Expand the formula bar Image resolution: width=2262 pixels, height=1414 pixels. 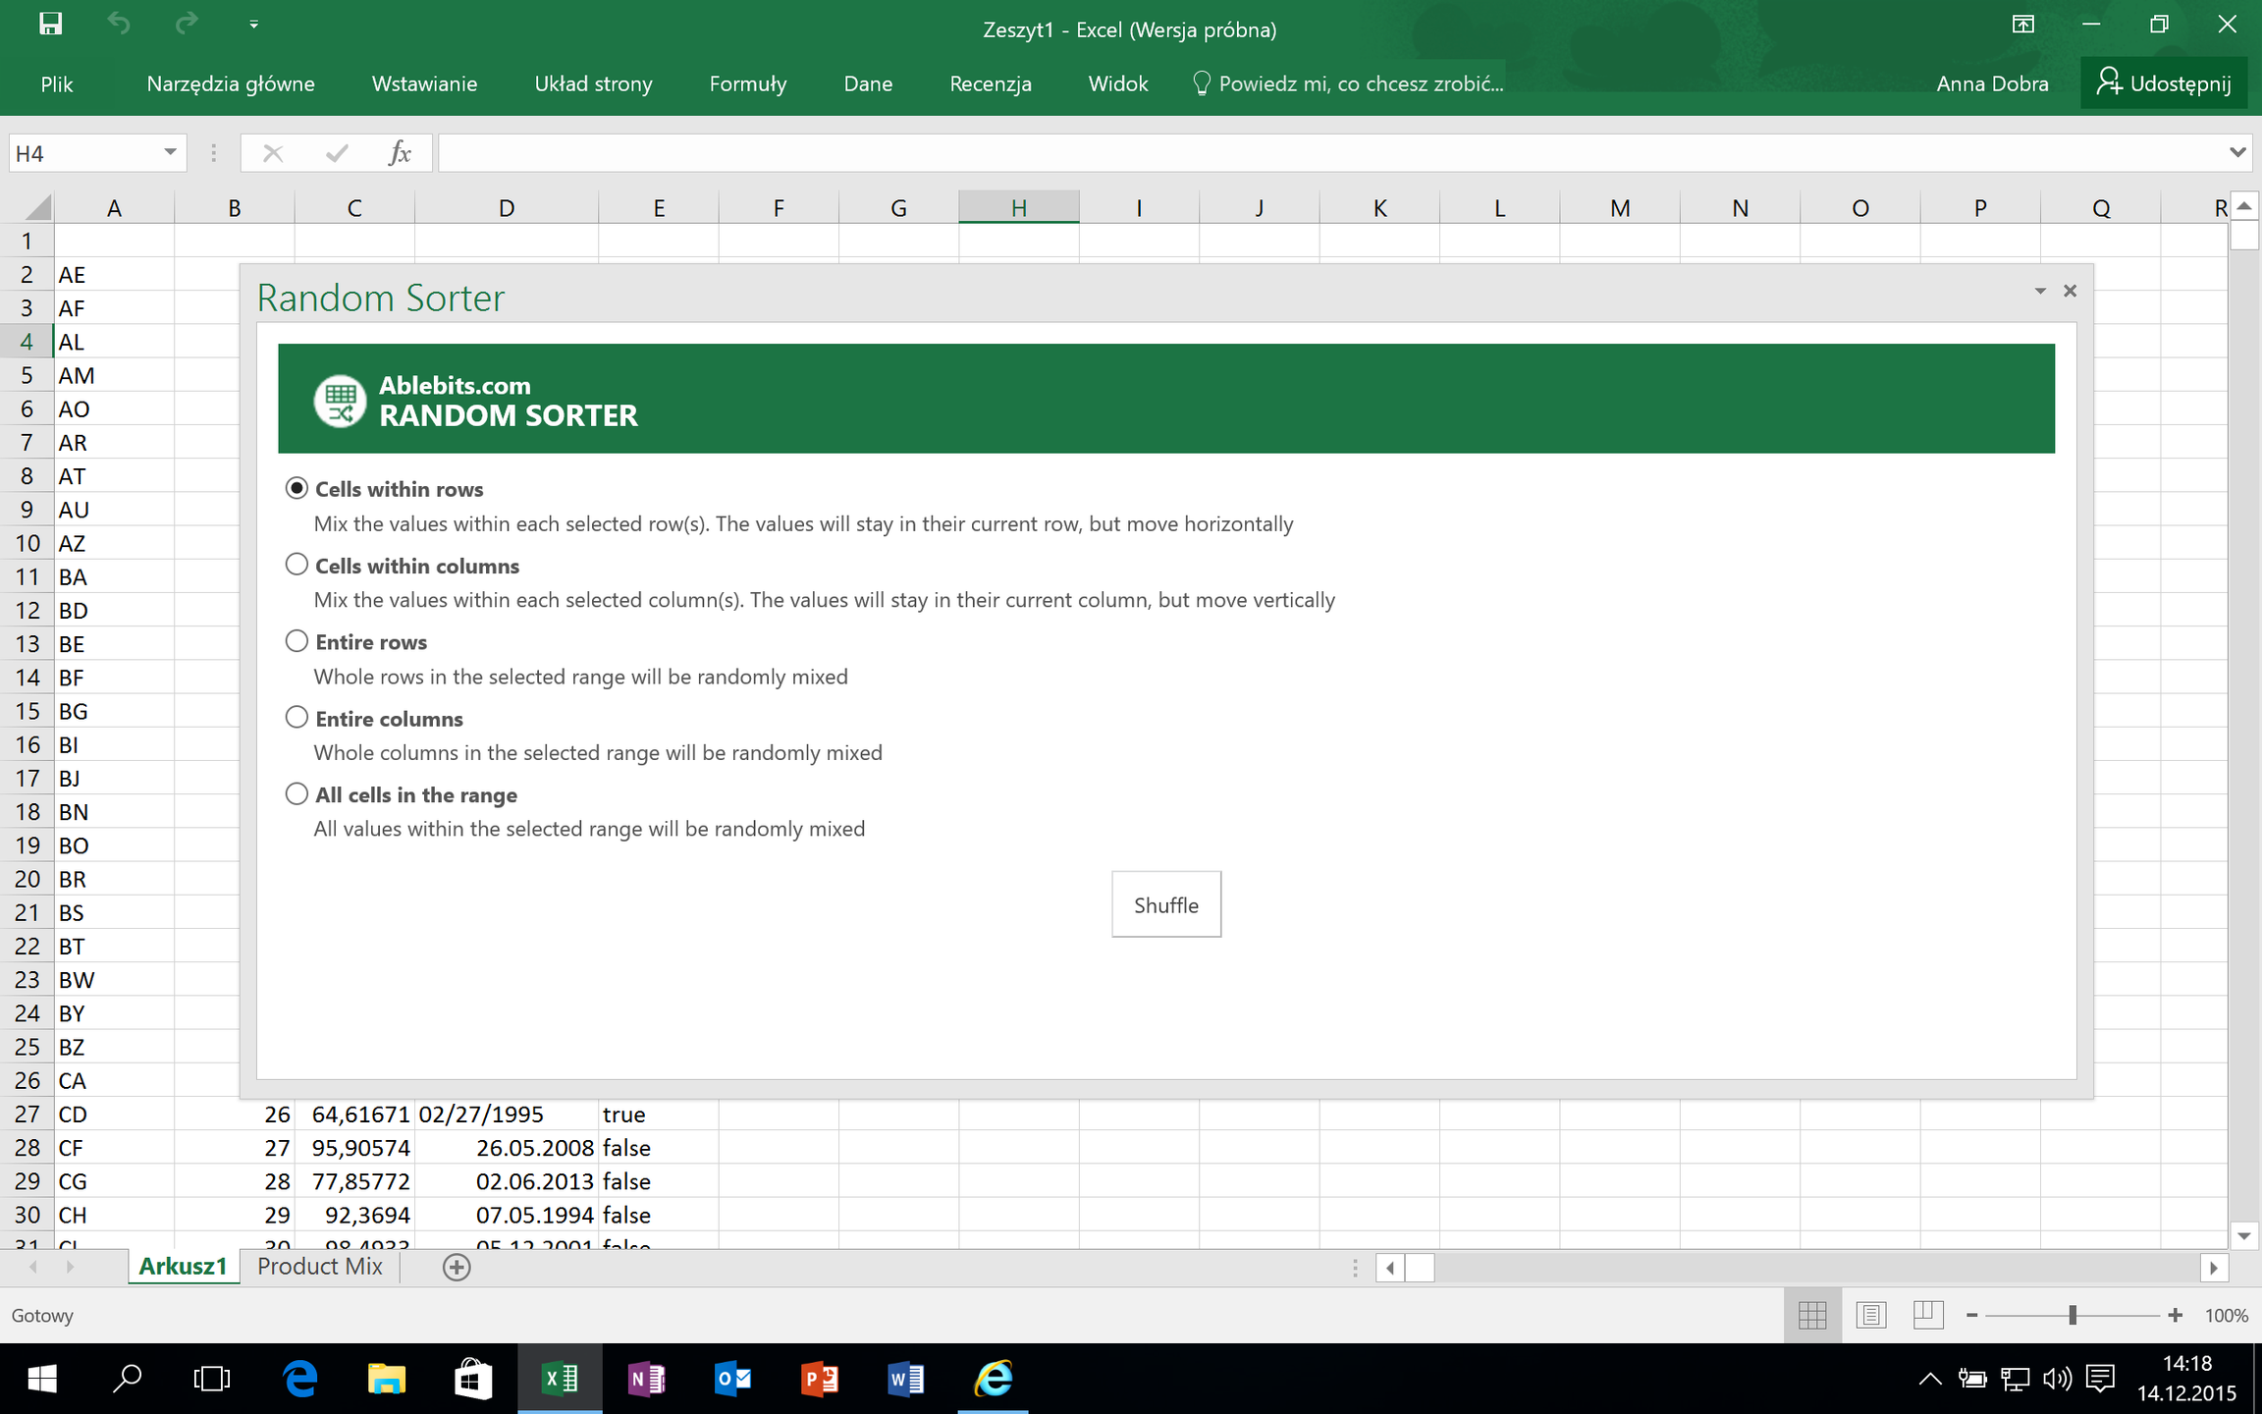click(x=2237, y=153)
